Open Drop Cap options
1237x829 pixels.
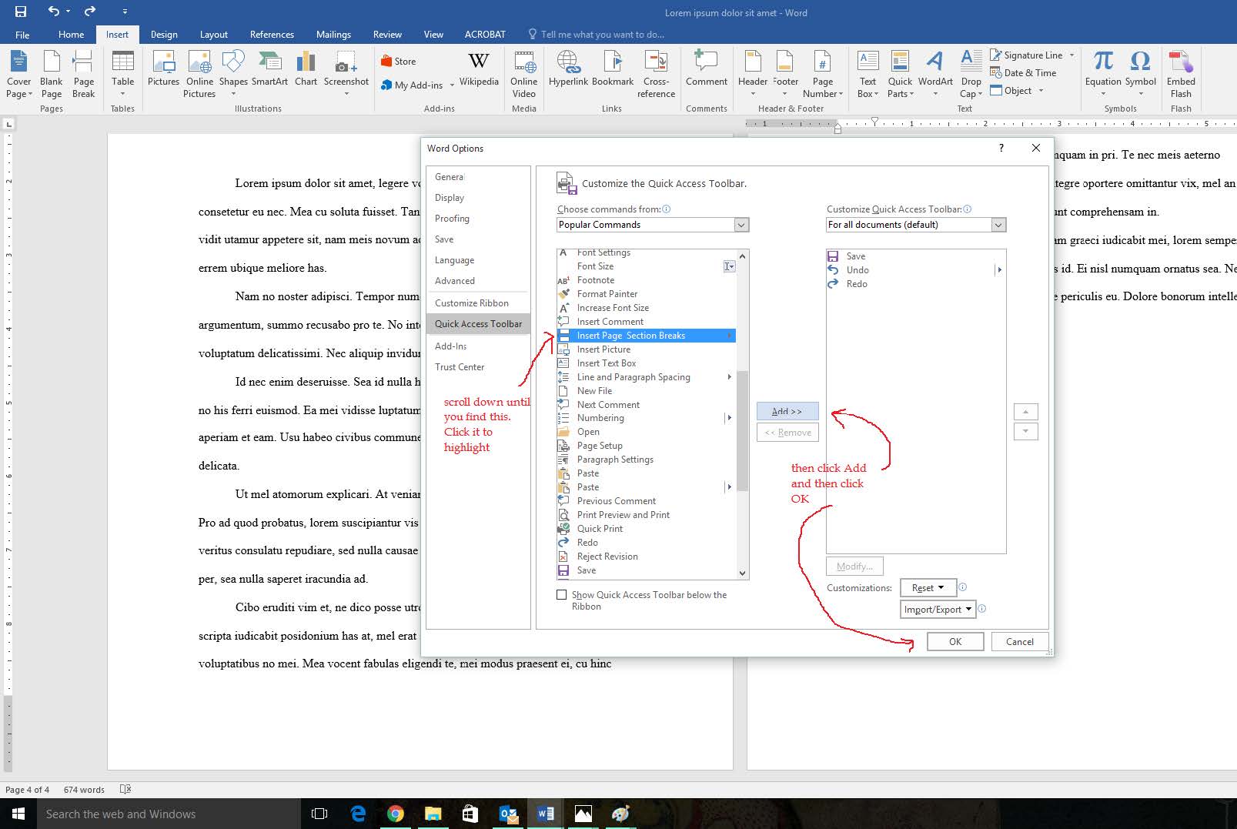pos(971,74)
